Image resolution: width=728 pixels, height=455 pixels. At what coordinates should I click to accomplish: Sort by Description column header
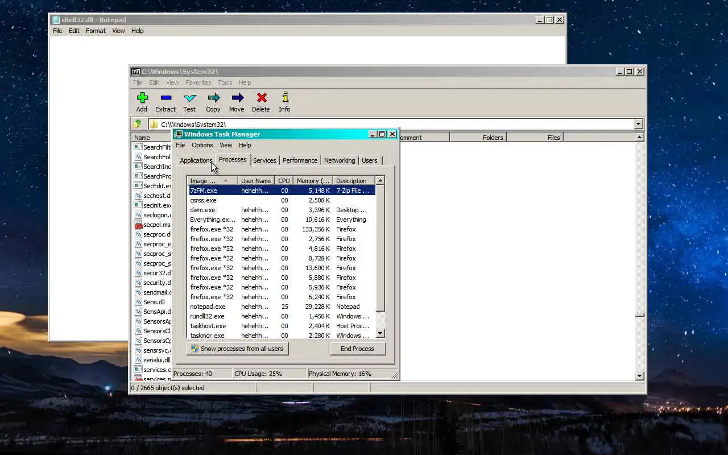pos(353,181)
